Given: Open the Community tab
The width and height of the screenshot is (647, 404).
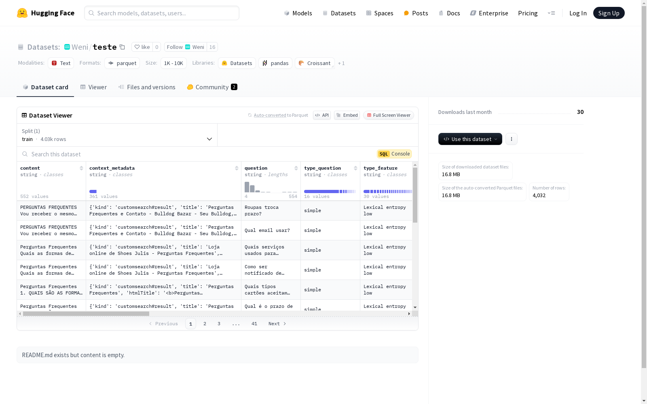Looking at the screenshot, I should click(x=212, y=87).
